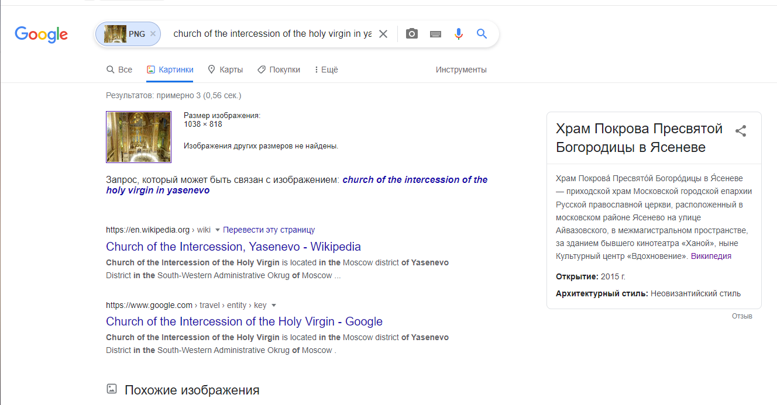Switch to the Все results tab

pyautogui.click(x=119, y=70)
